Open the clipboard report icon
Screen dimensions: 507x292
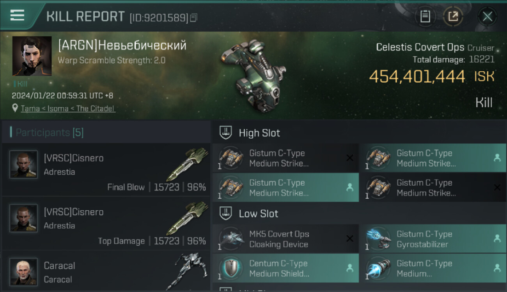[425, 17]
